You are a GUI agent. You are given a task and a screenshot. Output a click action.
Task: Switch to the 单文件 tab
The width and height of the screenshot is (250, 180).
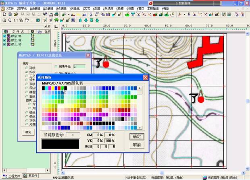tap(31, 176)
